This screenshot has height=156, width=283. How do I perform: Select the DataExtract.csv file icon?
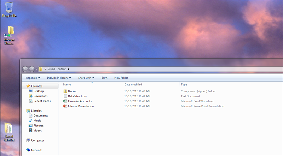pos(65,96)
